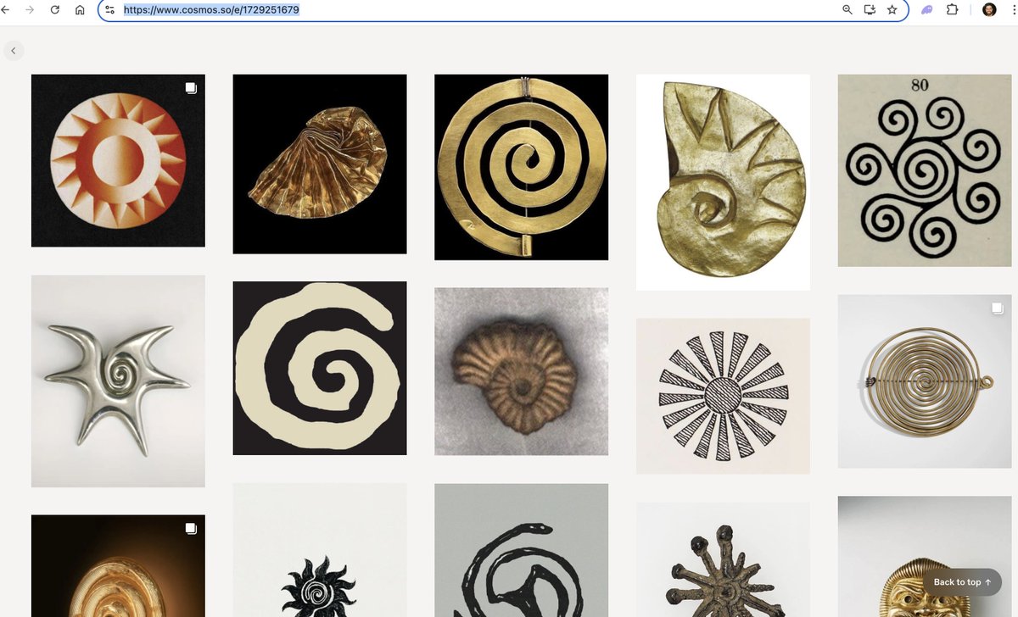1018x617 pixels.
Task: Open the cream spiral on black graphic
Action: click(320, 368)
